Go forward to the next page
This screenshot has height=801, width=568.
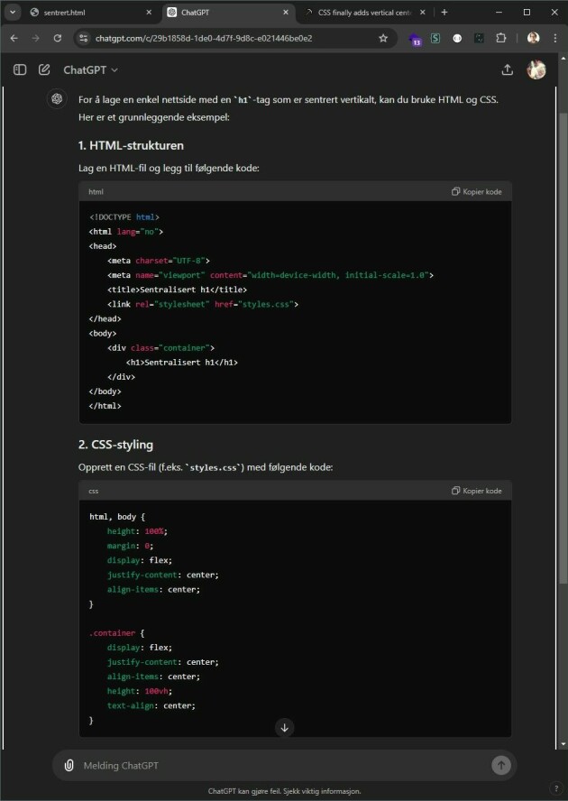click(36, 38)
